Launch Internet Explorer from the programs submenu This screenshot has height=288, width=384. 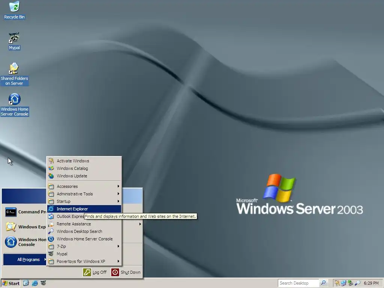[x=84, y=209]
